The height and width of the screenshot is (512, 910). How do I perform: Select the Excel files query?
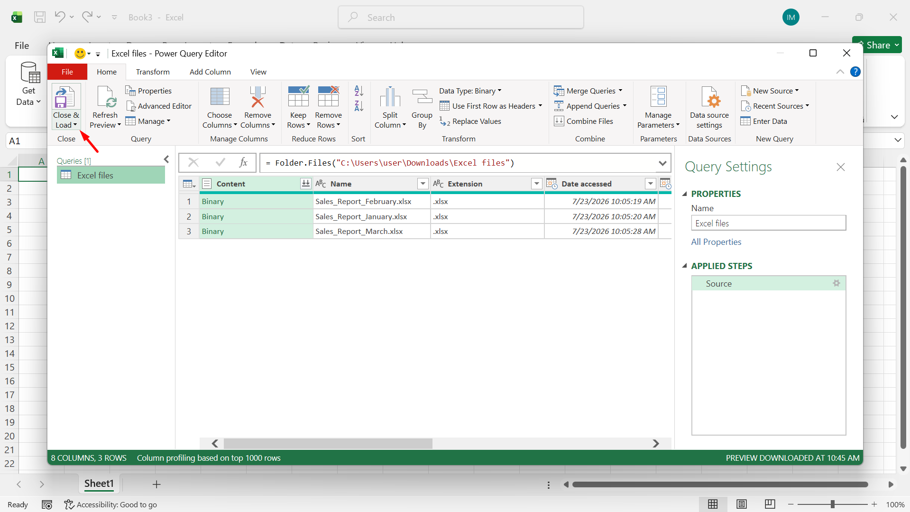(x=111, y=175)
